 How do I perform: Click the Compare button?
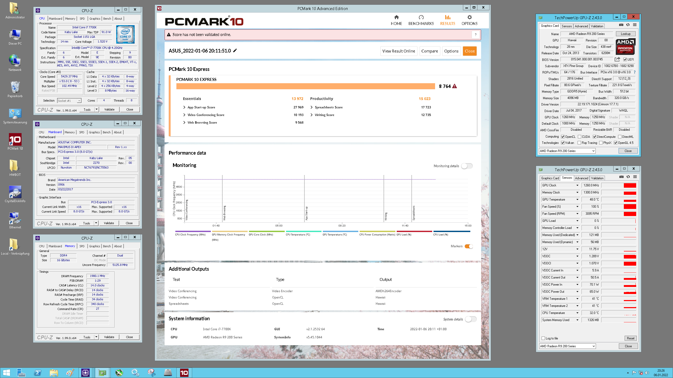pyautogui.click(x=430, y=51)
